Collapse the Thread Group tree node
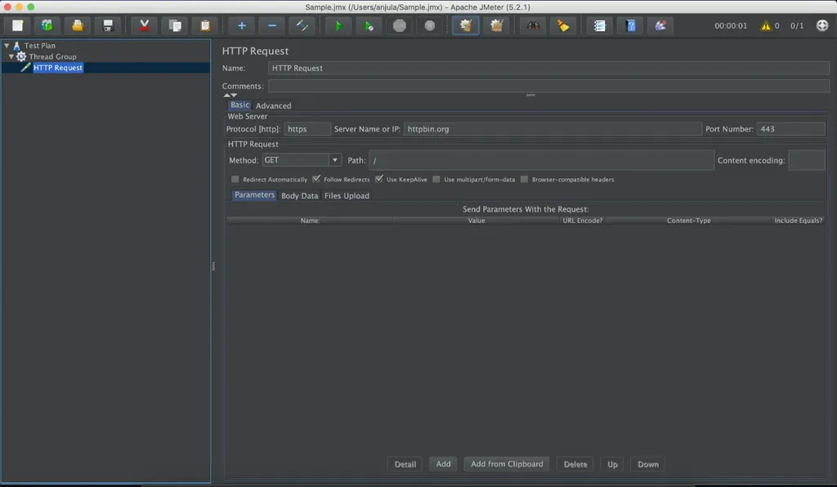Image resolution: width=837 pixels, height=487 pixels. pyautogui.click(x=11, y=56)
